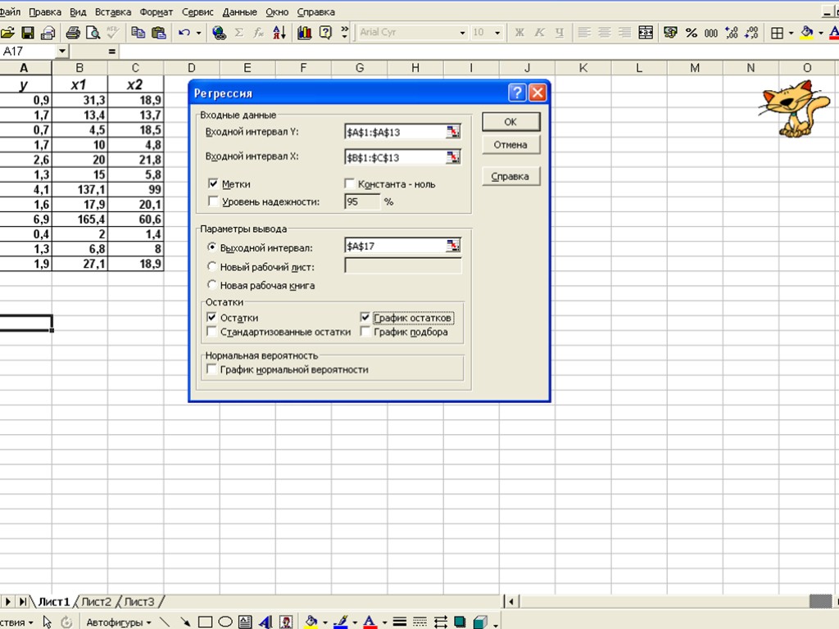839x629 pixels.
Task: Insert WordArt from drawing toolbar
Action: (265, 622)
